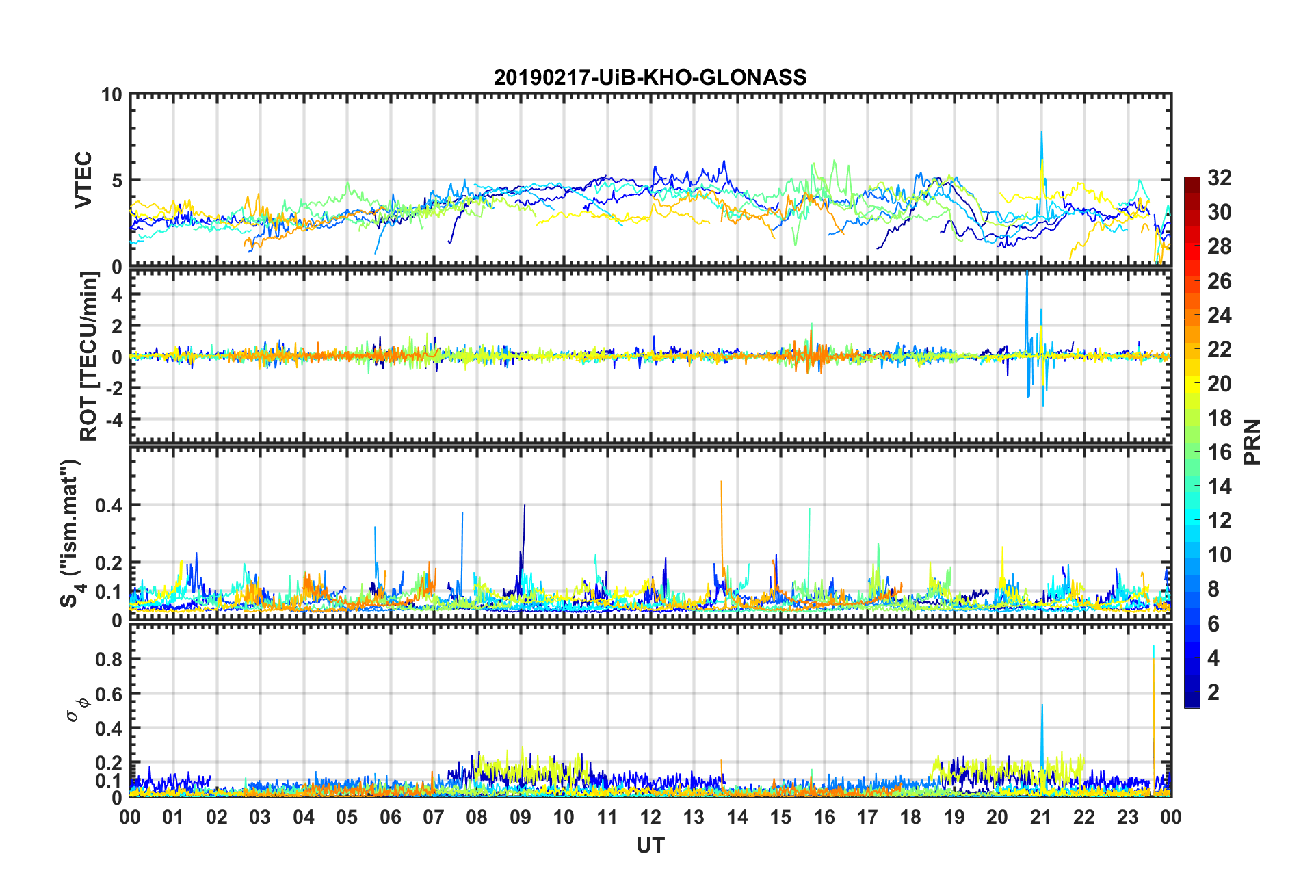Click the plot title 20190217-UiB-KHO-GLONASS

[x=650, y=77]
